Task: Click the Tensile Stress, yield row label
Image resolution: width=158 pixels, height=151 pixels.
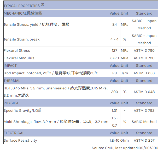Action: [x=37, y=24]
